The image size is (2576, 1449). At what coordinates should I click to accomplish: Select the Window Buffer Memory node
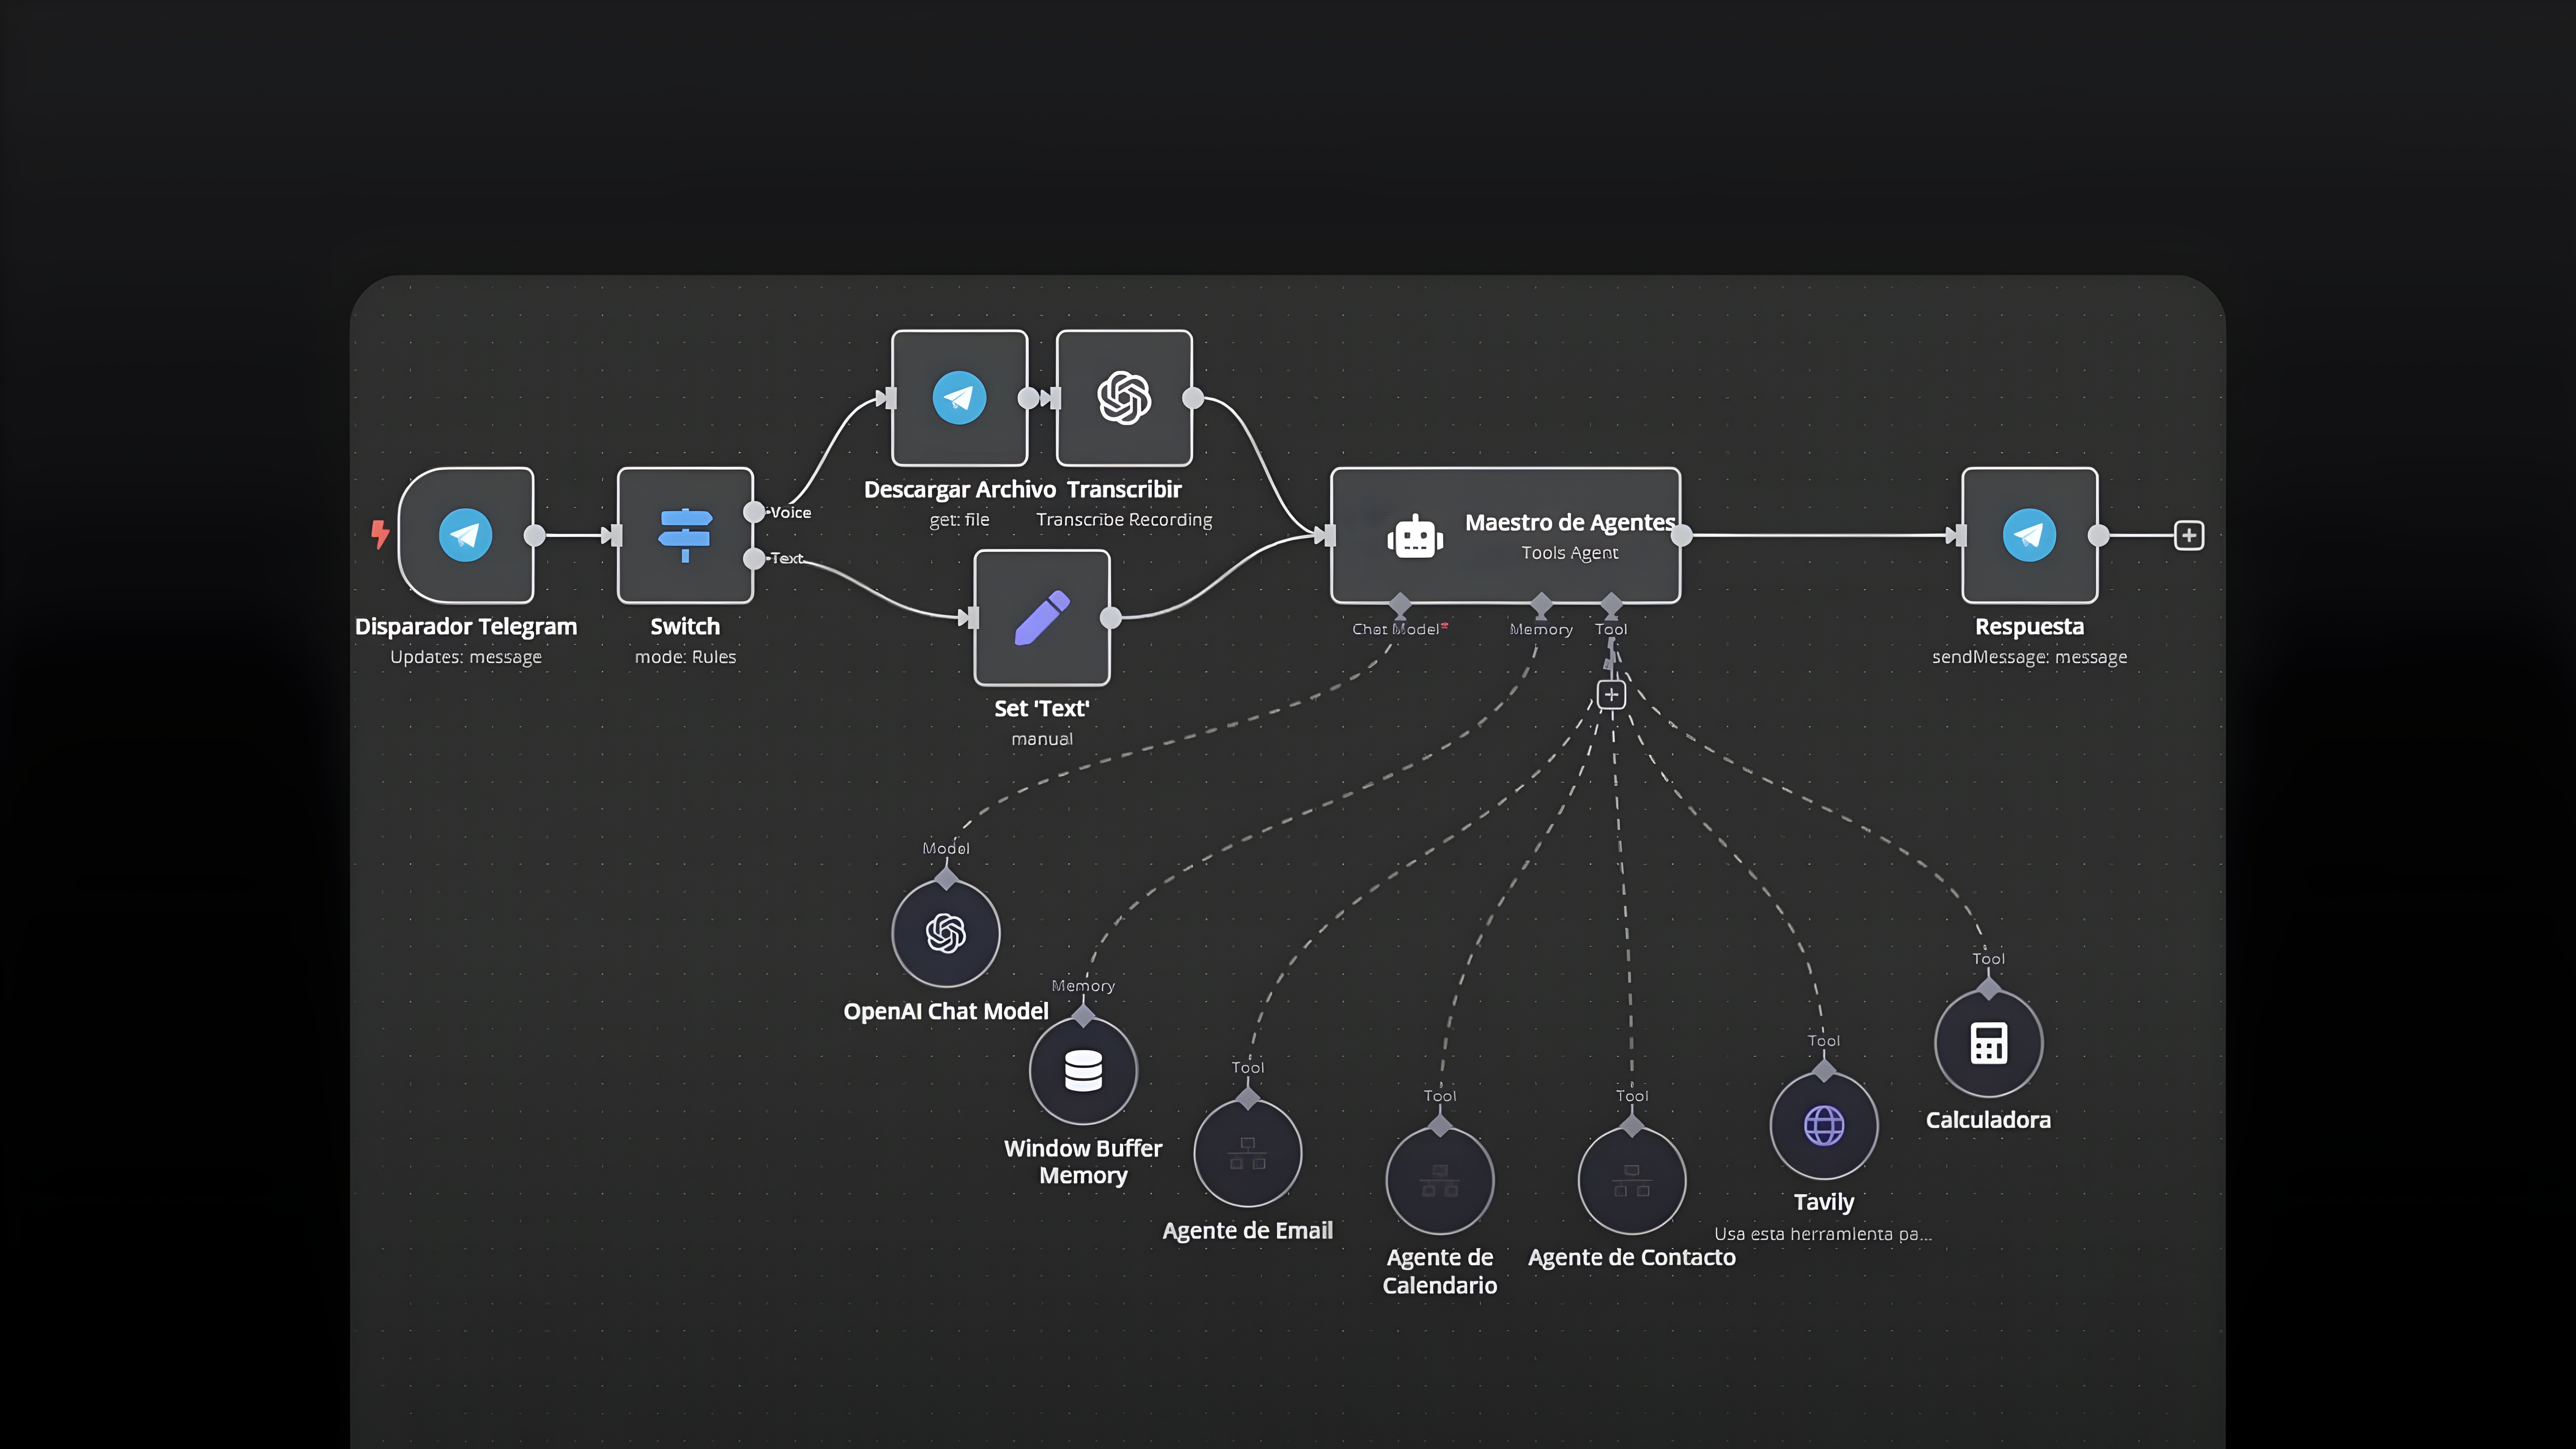click(1083, 1071)
